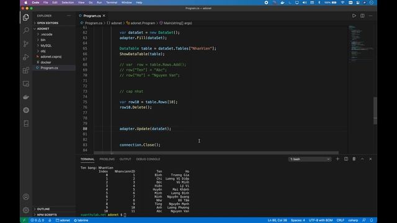Click the Main(string[] args) breadcrumb

[176, 23]
